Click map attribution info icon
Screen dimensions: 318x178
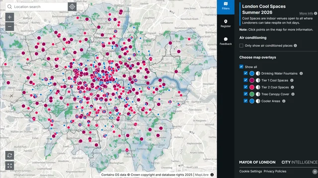click(212, 175)
